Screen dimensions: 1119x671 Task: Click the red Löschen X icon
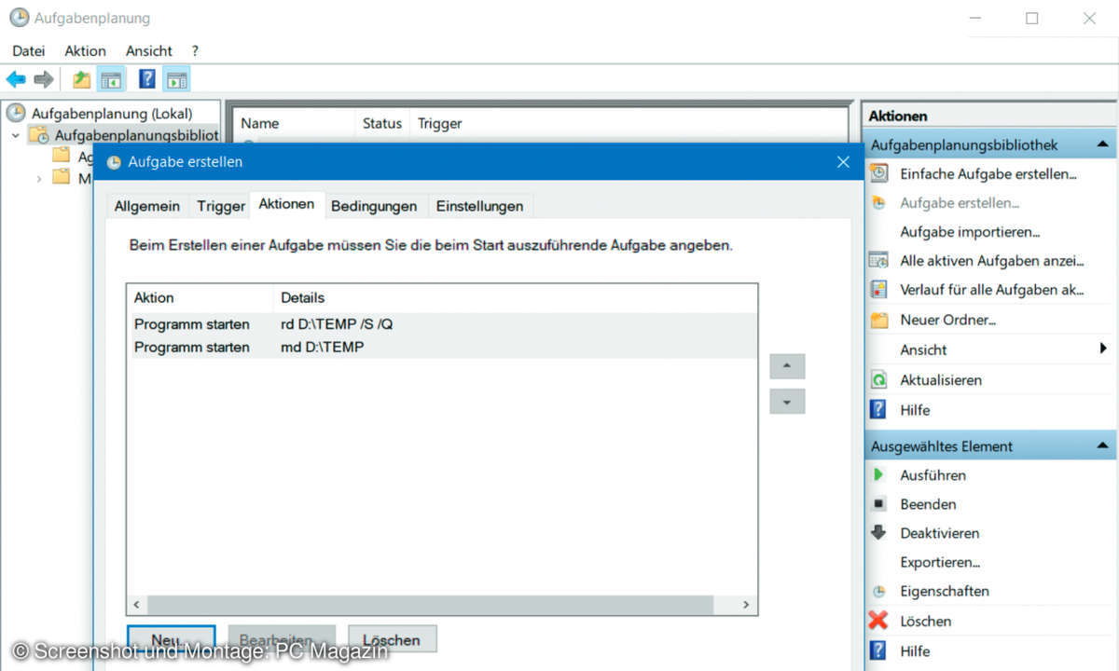click(878, 621)
